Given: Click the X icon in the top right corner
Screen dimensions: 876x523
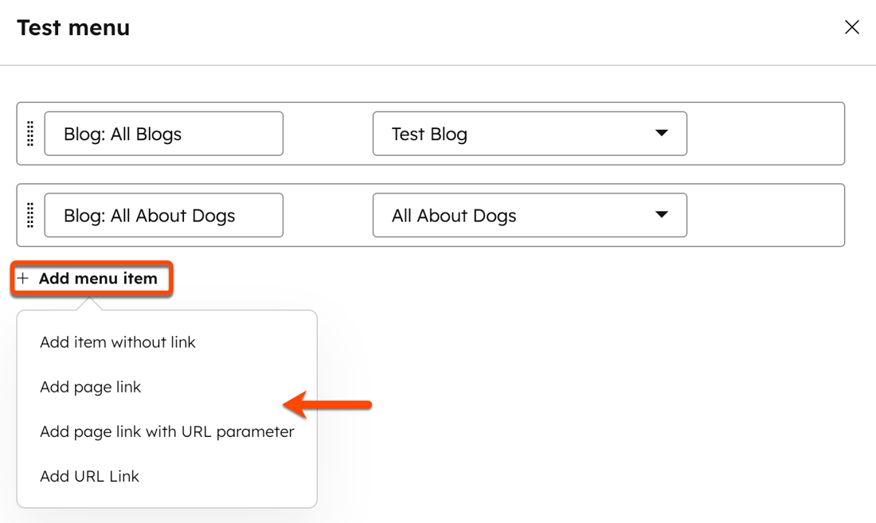Looking at the screenshot, I should tap(851, 26).
